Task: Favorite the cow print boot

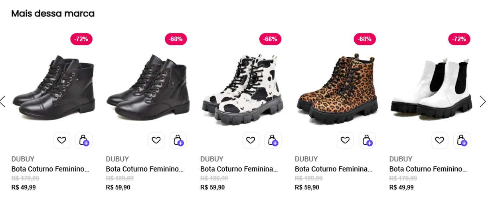Action: [251, 140]
